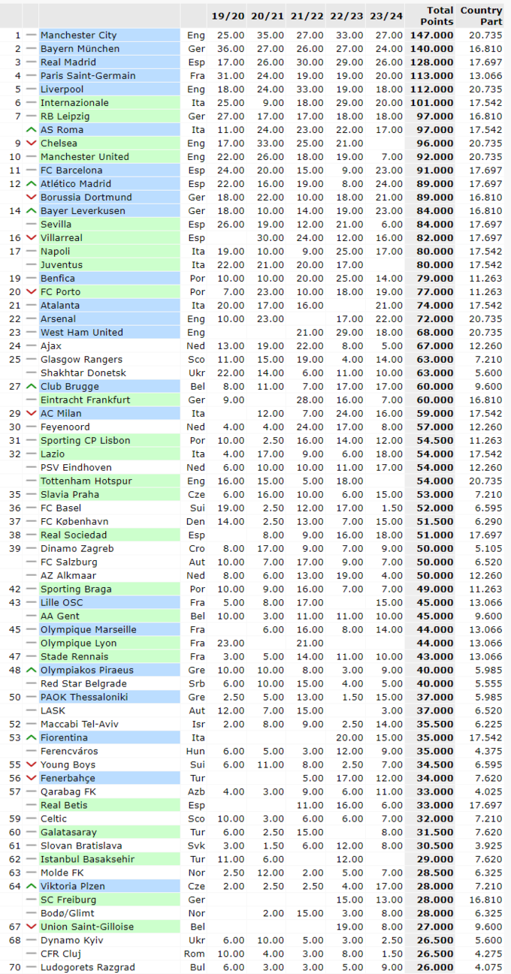
Task: Click the red down arrow beside FC Porto
Action: pyautogui.click(x=31, y=292)
